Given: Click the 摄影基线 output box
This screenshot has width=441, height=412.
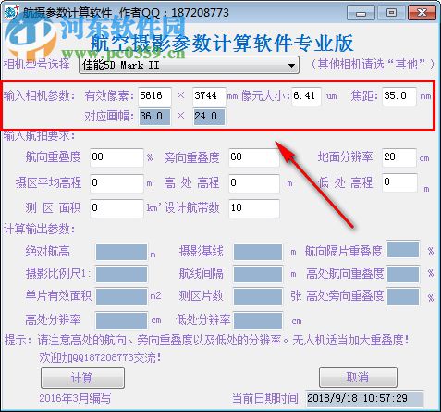Looking at the screenshot, I should 258,252.
